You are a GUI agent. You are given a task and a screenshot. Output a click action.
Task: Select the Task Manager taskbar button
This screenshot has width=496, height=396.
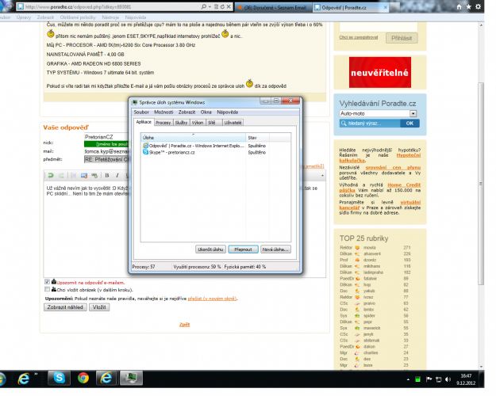[x=131, y=378]
